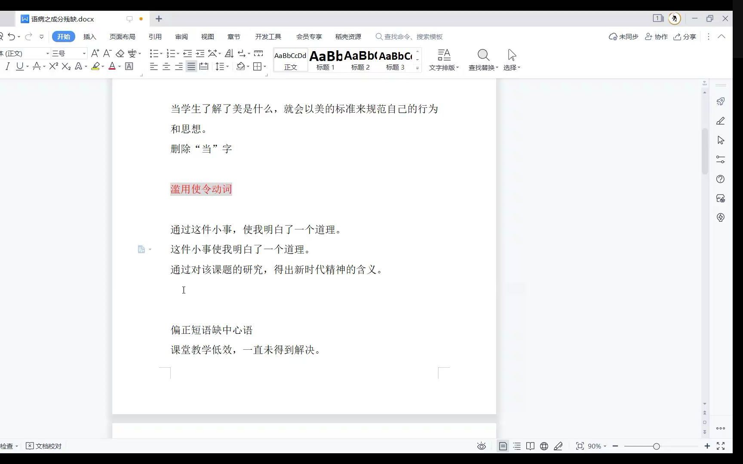Open the 选择 dropdown
The height and width of the screenshot is (464, 743).
pos(512,60)
